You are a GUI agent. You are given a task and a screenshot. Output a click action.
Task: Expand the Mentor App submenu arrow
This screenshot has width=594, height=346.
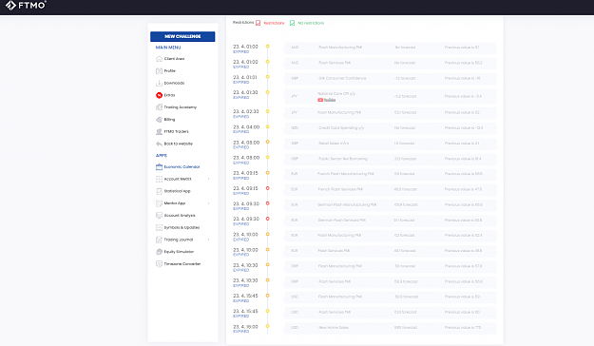(x=209, y=203)
